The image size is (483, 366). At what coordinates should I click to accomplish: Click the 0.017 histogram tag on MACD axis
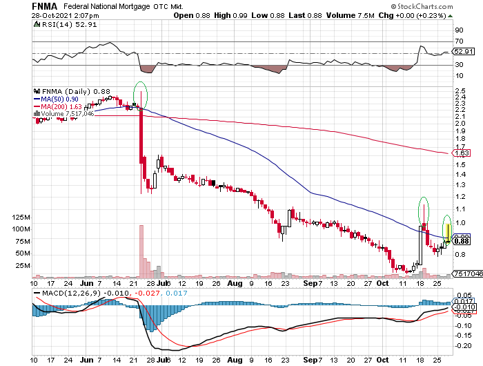(463, 301)
